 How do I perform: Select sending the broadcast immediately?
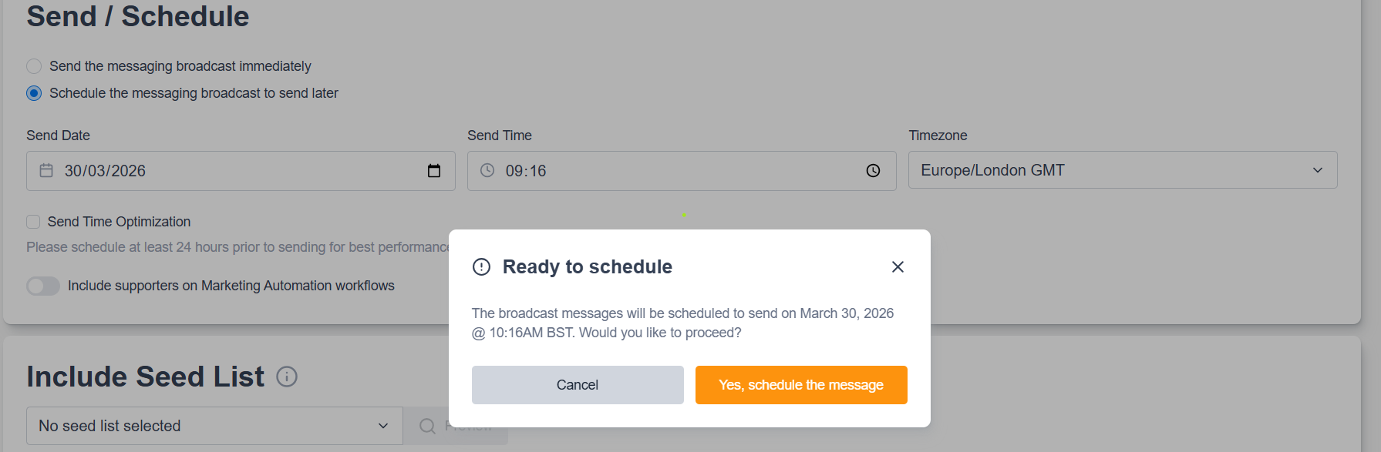(x=33, y=66)
